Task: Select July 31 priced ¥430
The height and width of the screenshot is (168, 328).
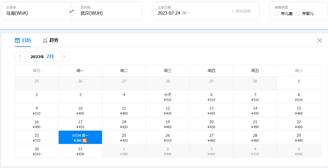Action: pyautogui.click(x=80, y=151)
